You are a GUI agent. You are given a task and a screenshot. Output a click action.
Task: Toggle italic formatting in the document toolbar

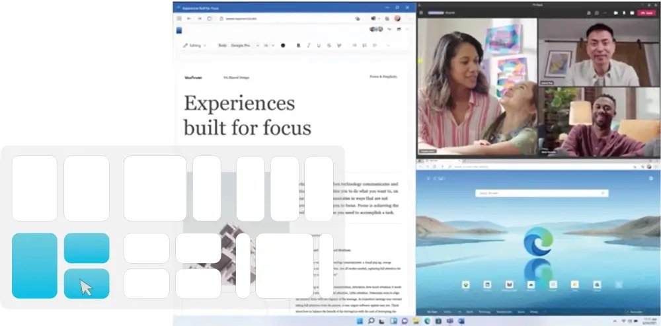pos(309,45)
